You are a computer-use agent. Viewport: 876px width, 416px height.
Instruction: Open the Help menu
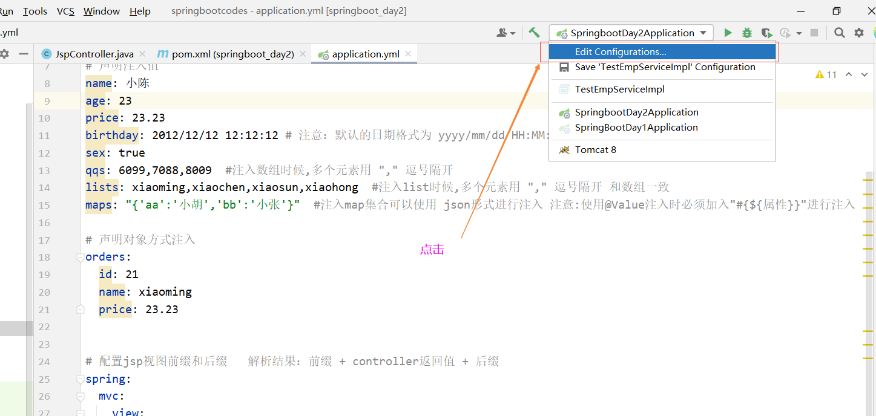[140, 11]
